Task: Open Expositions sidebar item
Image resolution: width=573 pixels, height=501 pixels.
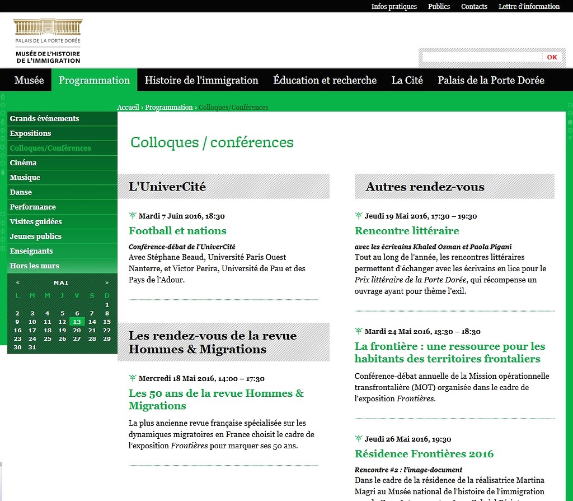Action: [62, 133]
